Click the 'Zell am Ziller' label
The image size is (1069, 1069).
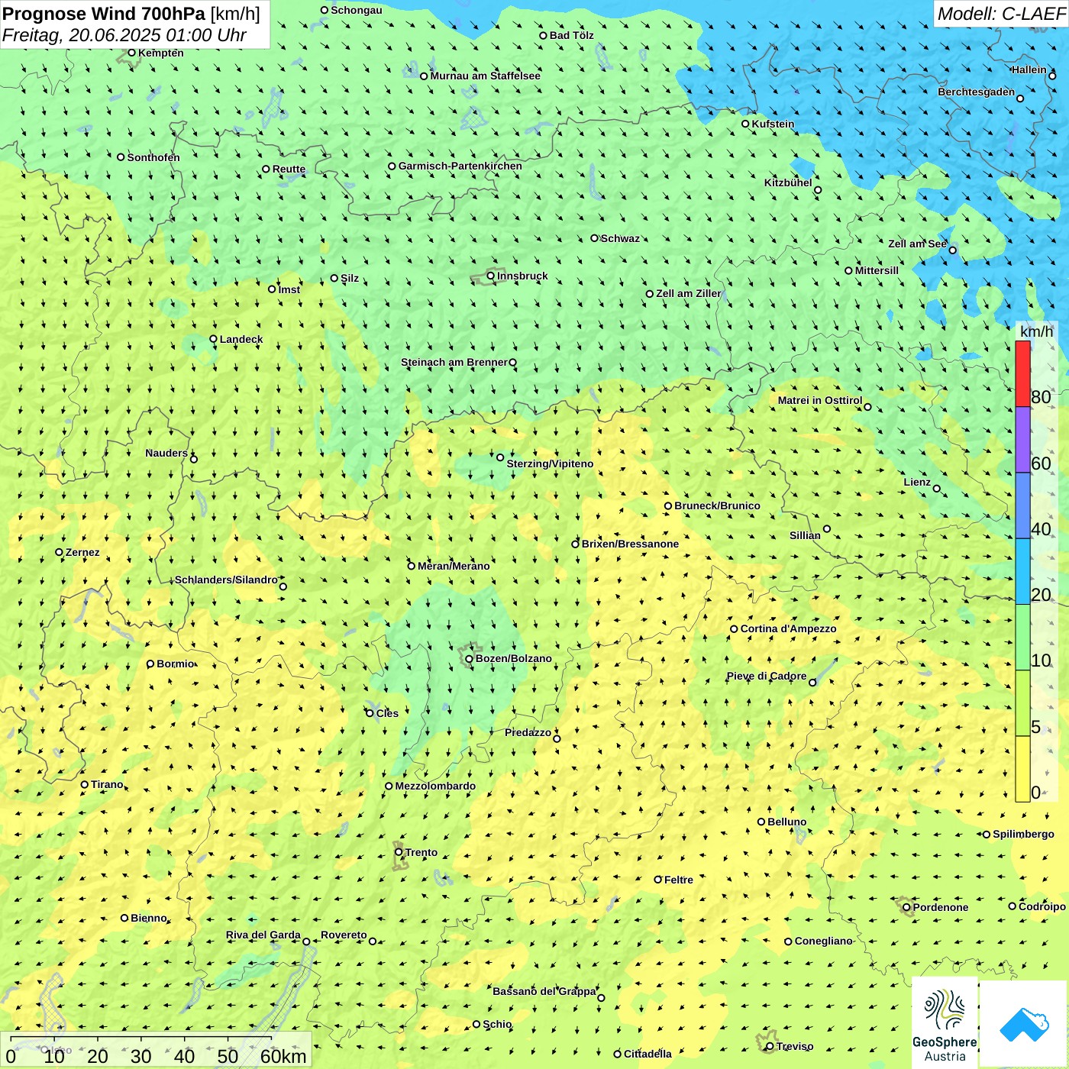click(x=688, y=293)
